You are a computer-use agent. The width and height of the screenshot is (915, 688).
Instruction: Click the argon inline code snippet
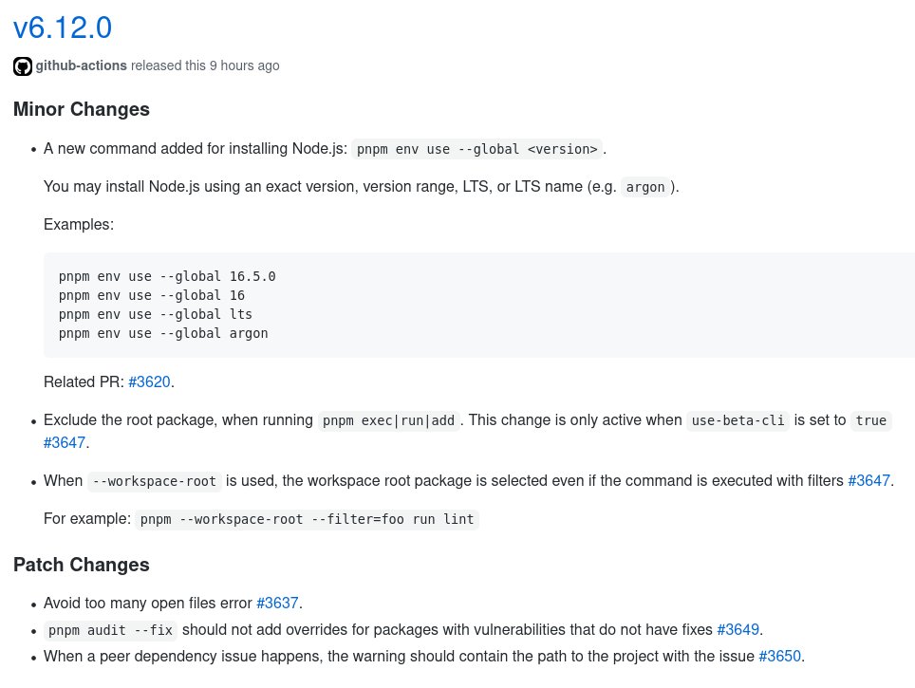pos(645,187)
